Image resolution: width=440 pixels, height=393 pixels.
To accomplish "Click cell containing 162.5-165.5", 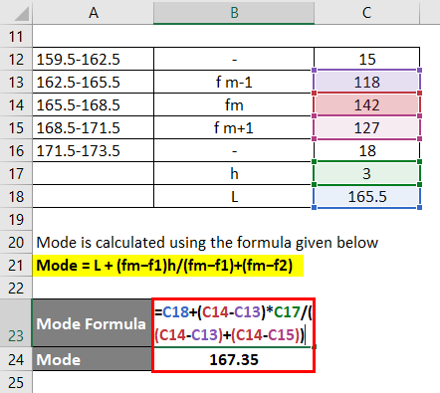I will (94, 82).
